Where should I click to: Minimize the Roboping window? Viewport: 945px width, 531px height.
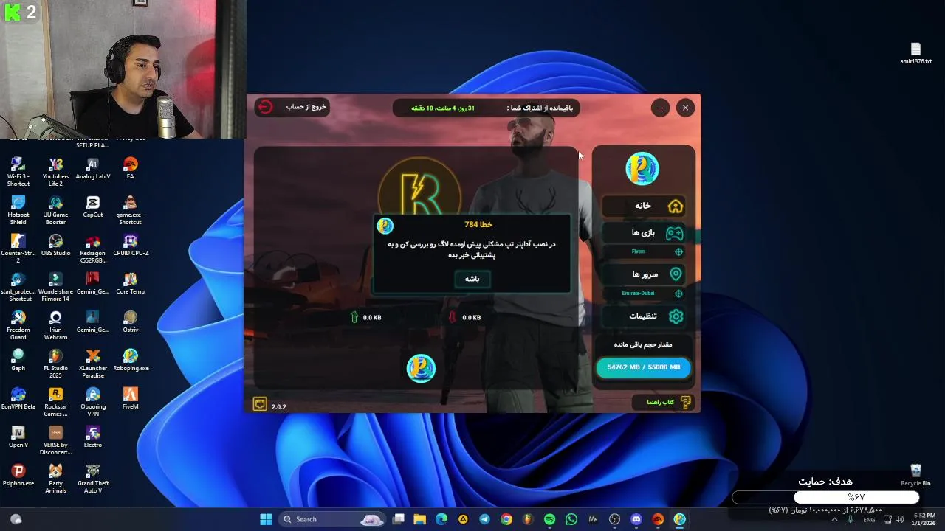pyautogui.click(x=660, y=108)
